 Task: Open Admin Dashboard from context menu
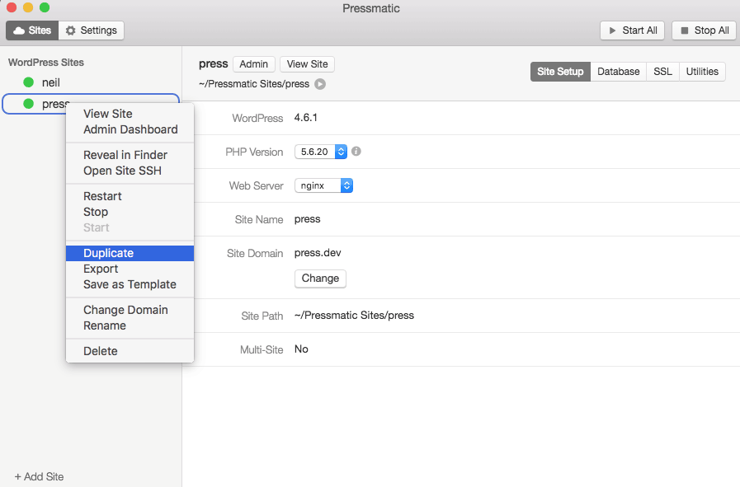[x=130, y=129]
